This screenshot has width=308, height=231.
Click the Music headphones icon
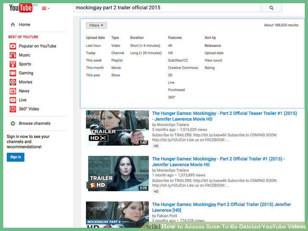tap(13, 55)
